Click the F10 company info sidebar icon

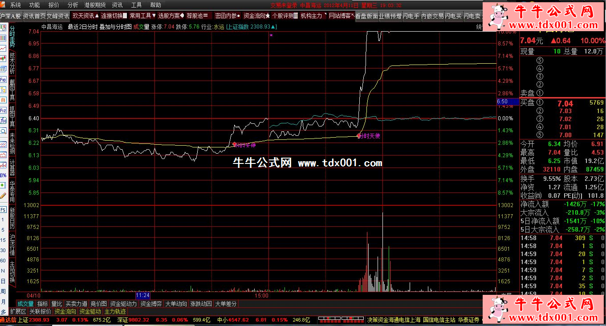tap(3, 81)
